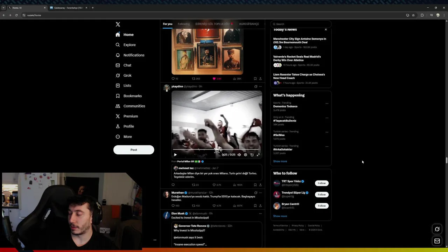This screenshot has height=252, width=448.
Task: Follow TRT Spor Yıldız
Action: [322, 183]
